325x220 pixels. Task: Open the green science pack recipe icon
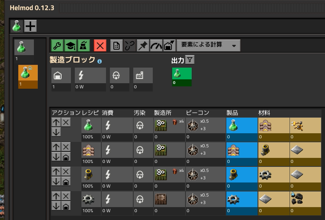(88, 125)
